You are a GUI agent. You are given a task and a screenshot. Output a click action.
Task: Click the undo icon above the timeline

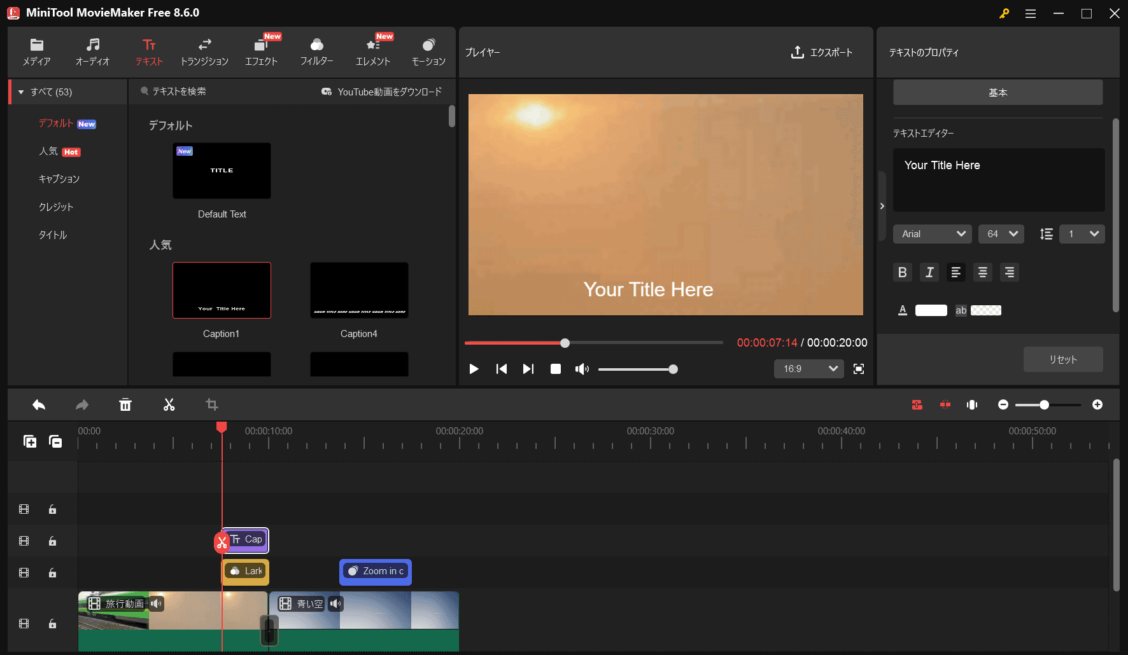tap(38, 404)
